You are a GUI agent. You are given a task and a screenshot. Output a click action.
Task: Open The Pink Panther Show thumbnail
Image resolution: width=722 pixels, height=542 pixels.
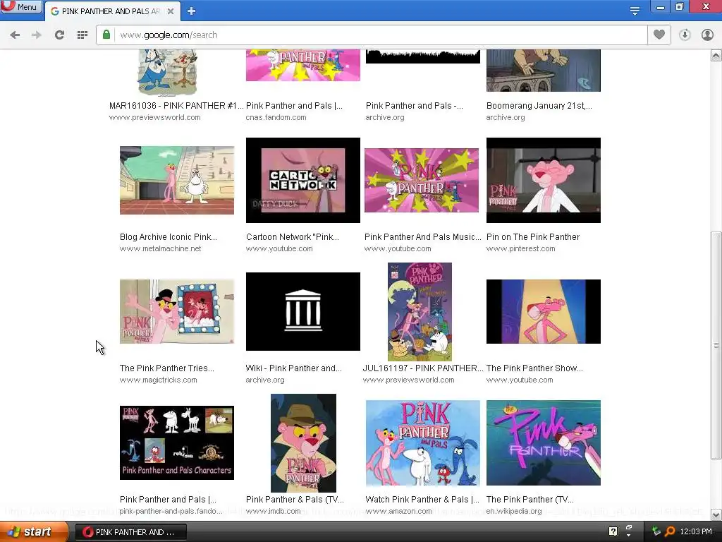pos(544,311)
